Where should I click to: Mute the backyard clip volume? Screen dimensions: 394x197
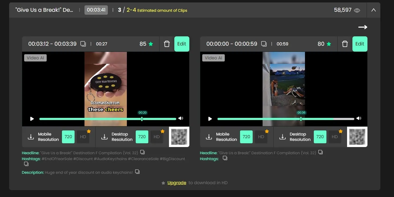point(359,118)
